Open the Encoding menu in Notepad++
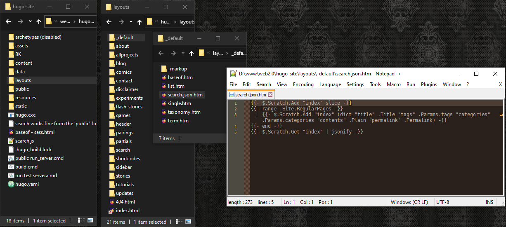The image size is (506, 227). point(303,84)
